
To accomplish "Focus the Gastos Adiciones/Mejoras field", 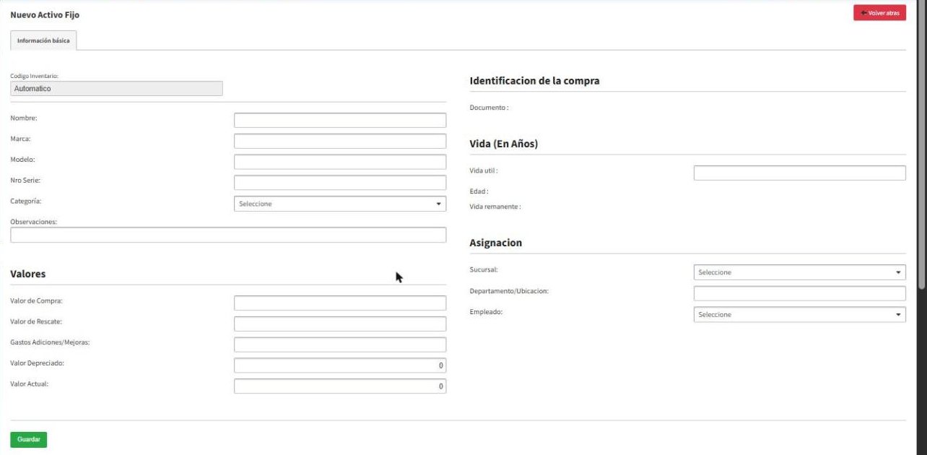I will pyautogui.click(x=340, y=344).
